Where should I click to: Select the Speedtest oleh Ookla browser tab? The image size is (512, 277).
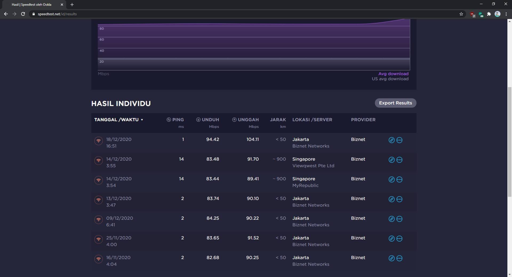point(32,5)
